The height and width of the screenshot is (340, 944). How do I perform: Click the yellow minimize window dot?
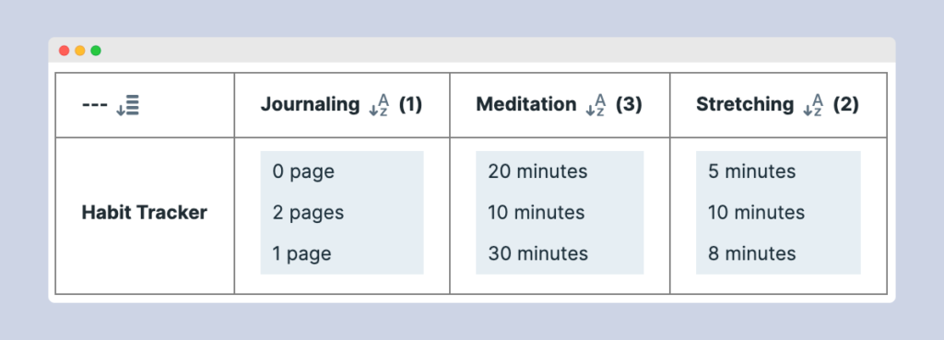(80, 51)
